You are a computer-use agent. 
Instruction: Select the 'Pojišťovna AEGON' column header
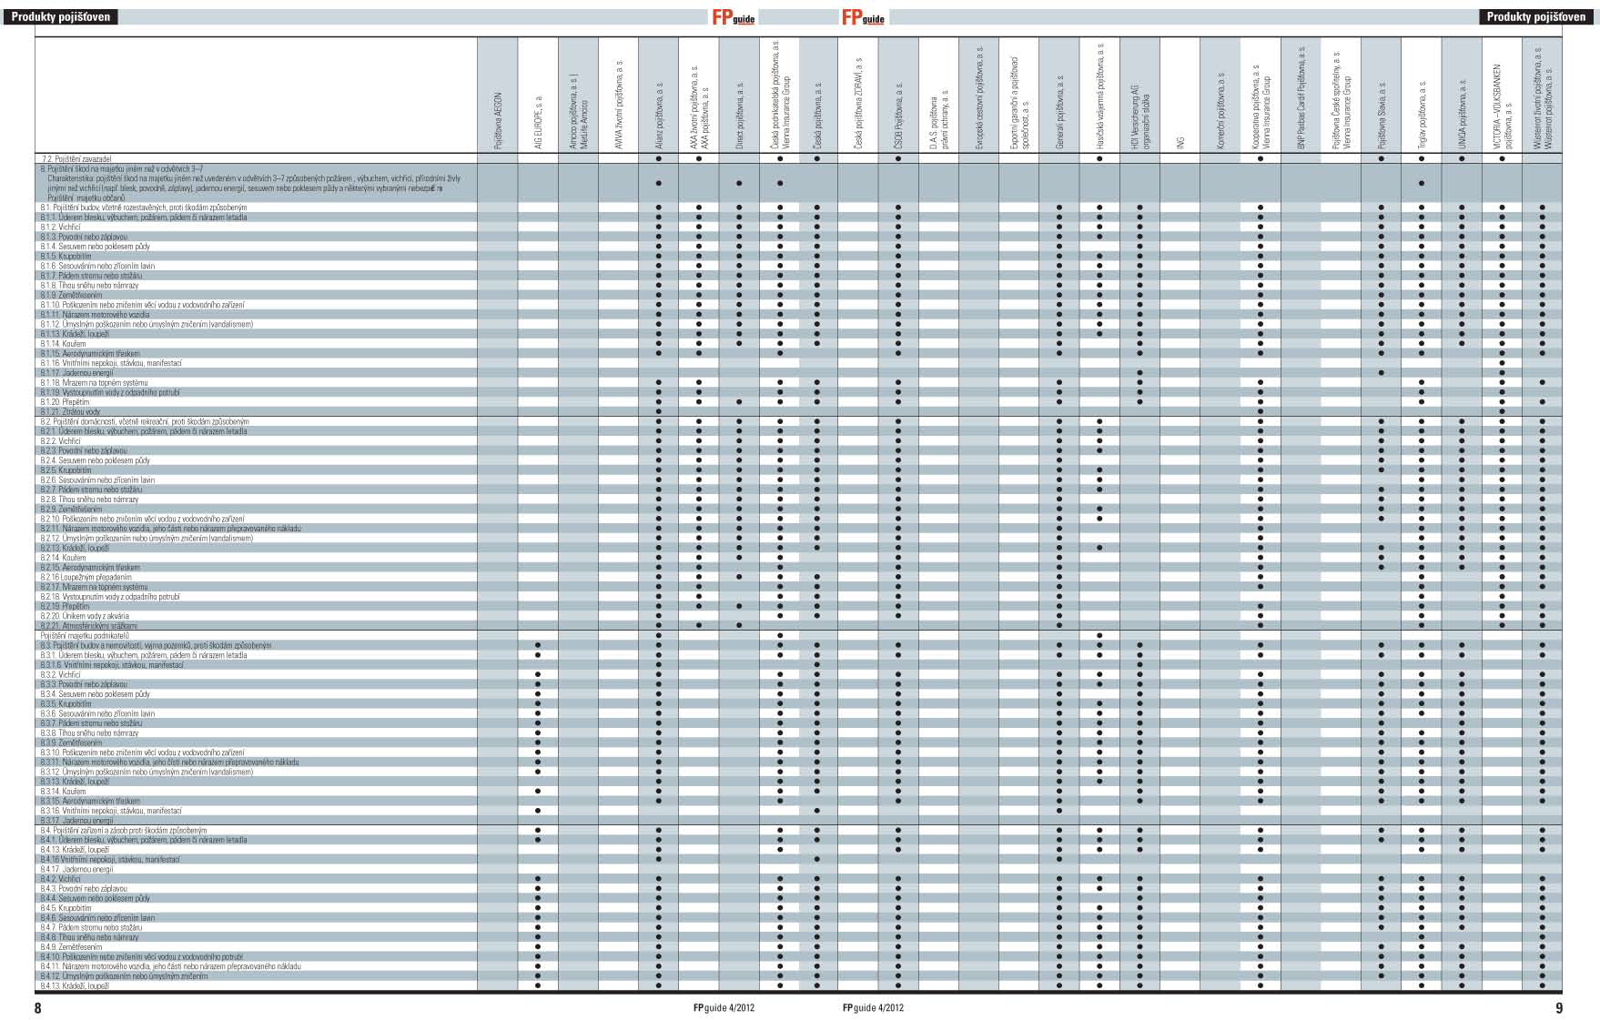(498, 118)
